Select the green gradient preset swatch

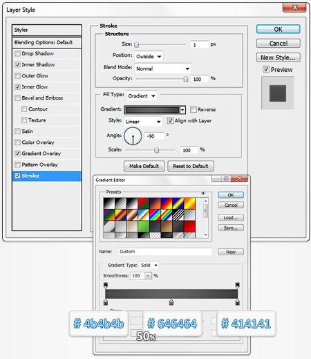(144, 226)
